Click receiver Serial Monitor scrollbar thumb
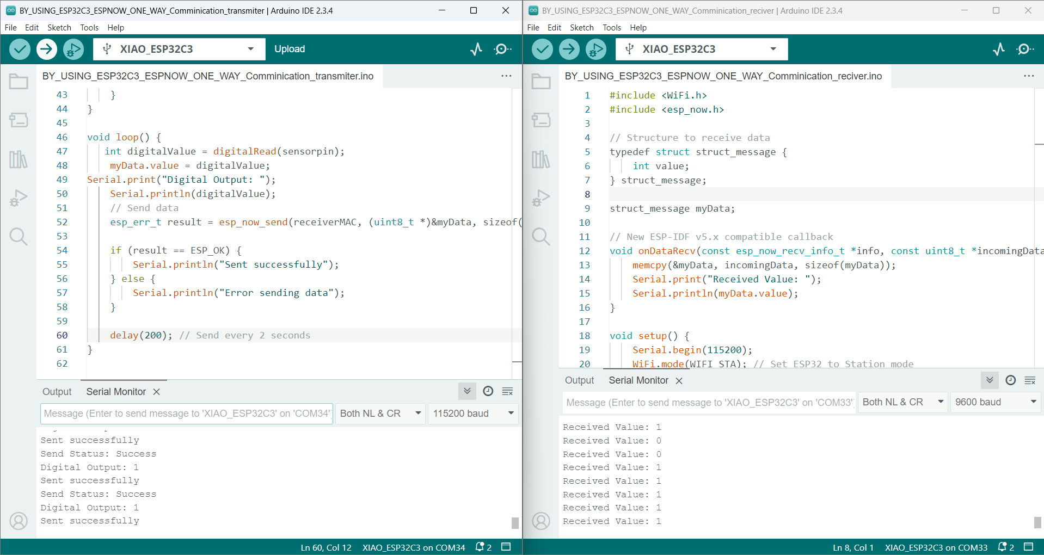 [x=1037, y=522]
